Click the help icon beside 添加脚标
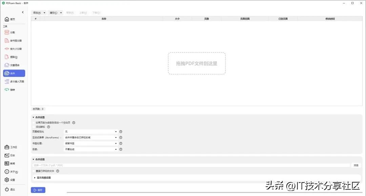Image resolution: width=366 pixels, height=196 pixels. click(x=48, y=127)
